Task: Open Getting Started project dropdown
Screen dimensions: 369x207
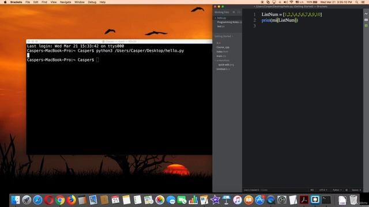Action: 224,36
